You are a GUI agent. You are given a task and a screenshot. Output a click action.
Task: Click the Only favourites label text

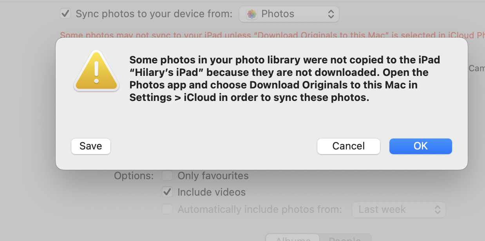point(213,176)
